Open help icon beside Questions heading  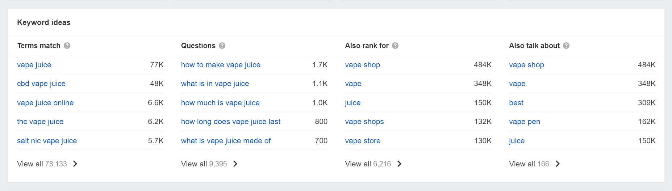(x=222, y=46)
